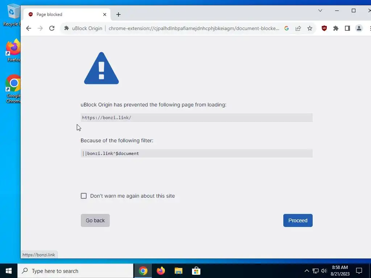371x278 pixels.
Task: Reload the blocked page
Action: (x=52, y=28)
